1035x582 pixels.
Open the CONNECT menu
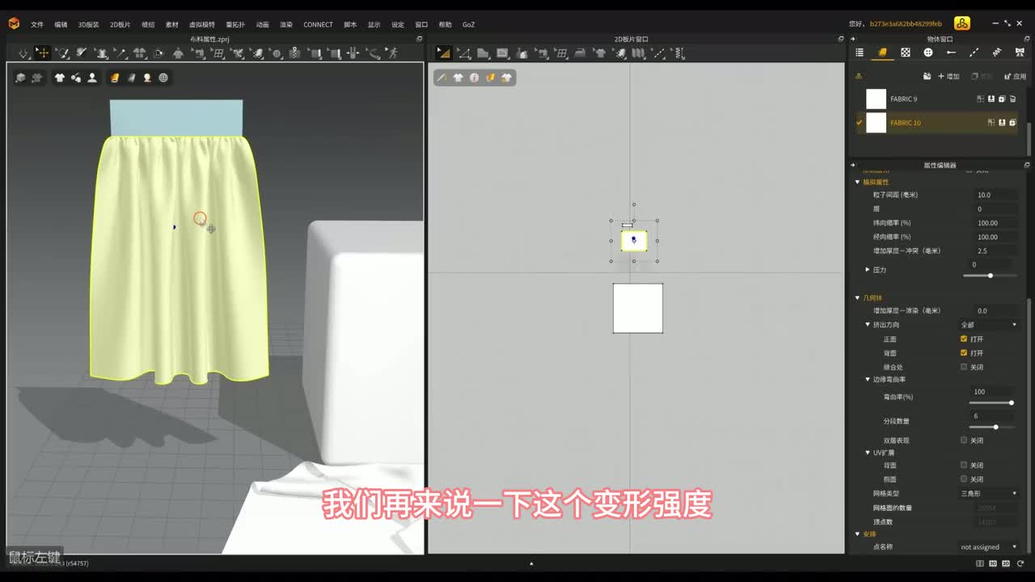click(x=318, y=24)
